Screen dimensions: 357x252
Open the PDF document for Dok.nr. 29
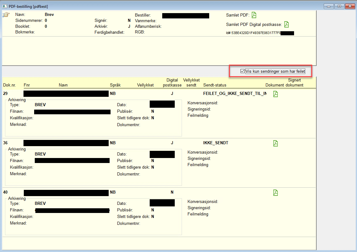pyautogui.click(x=276, y=94)
